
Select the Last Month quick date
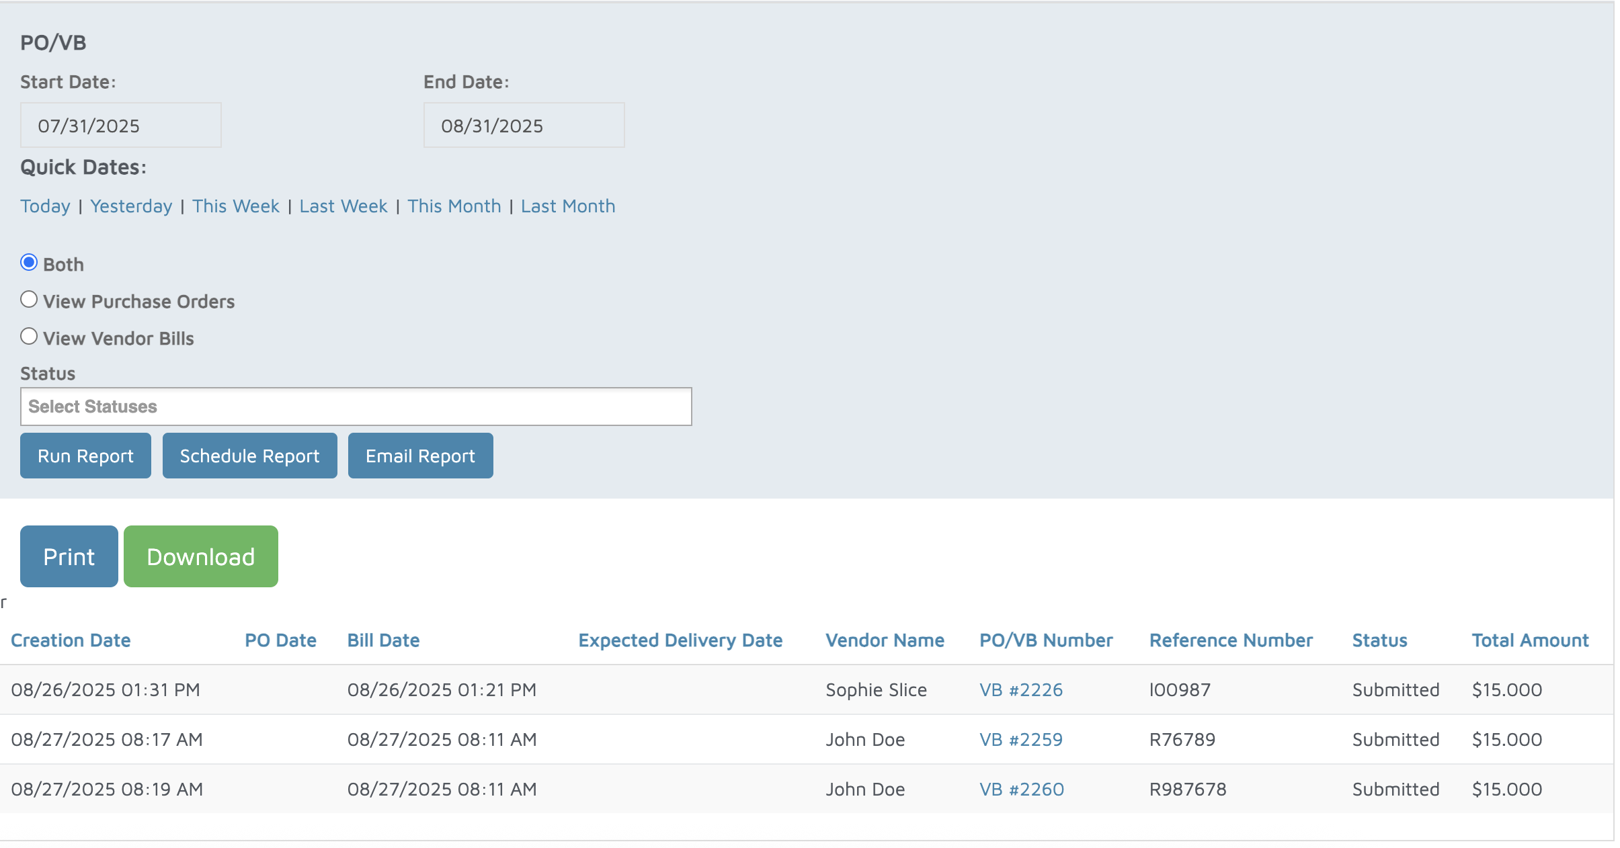[x=567, y=206]
